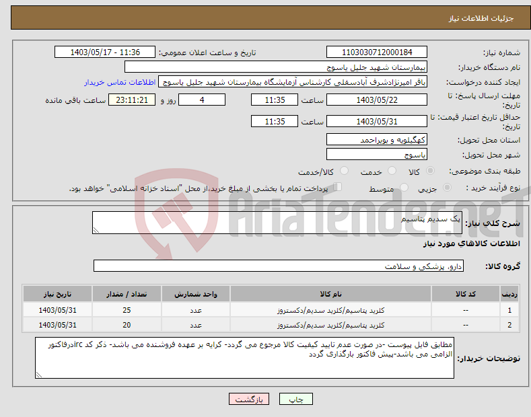Click the buyer notes text area
Viewport: 531px width, 417px height.
click(244, 358)
